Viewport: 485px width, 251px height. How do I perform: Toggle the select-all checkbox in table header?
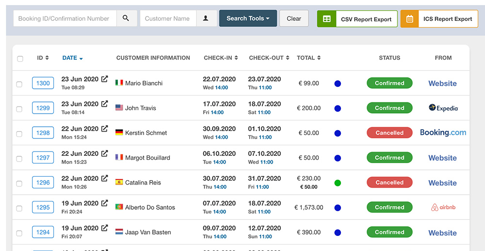tap(20, 59)
